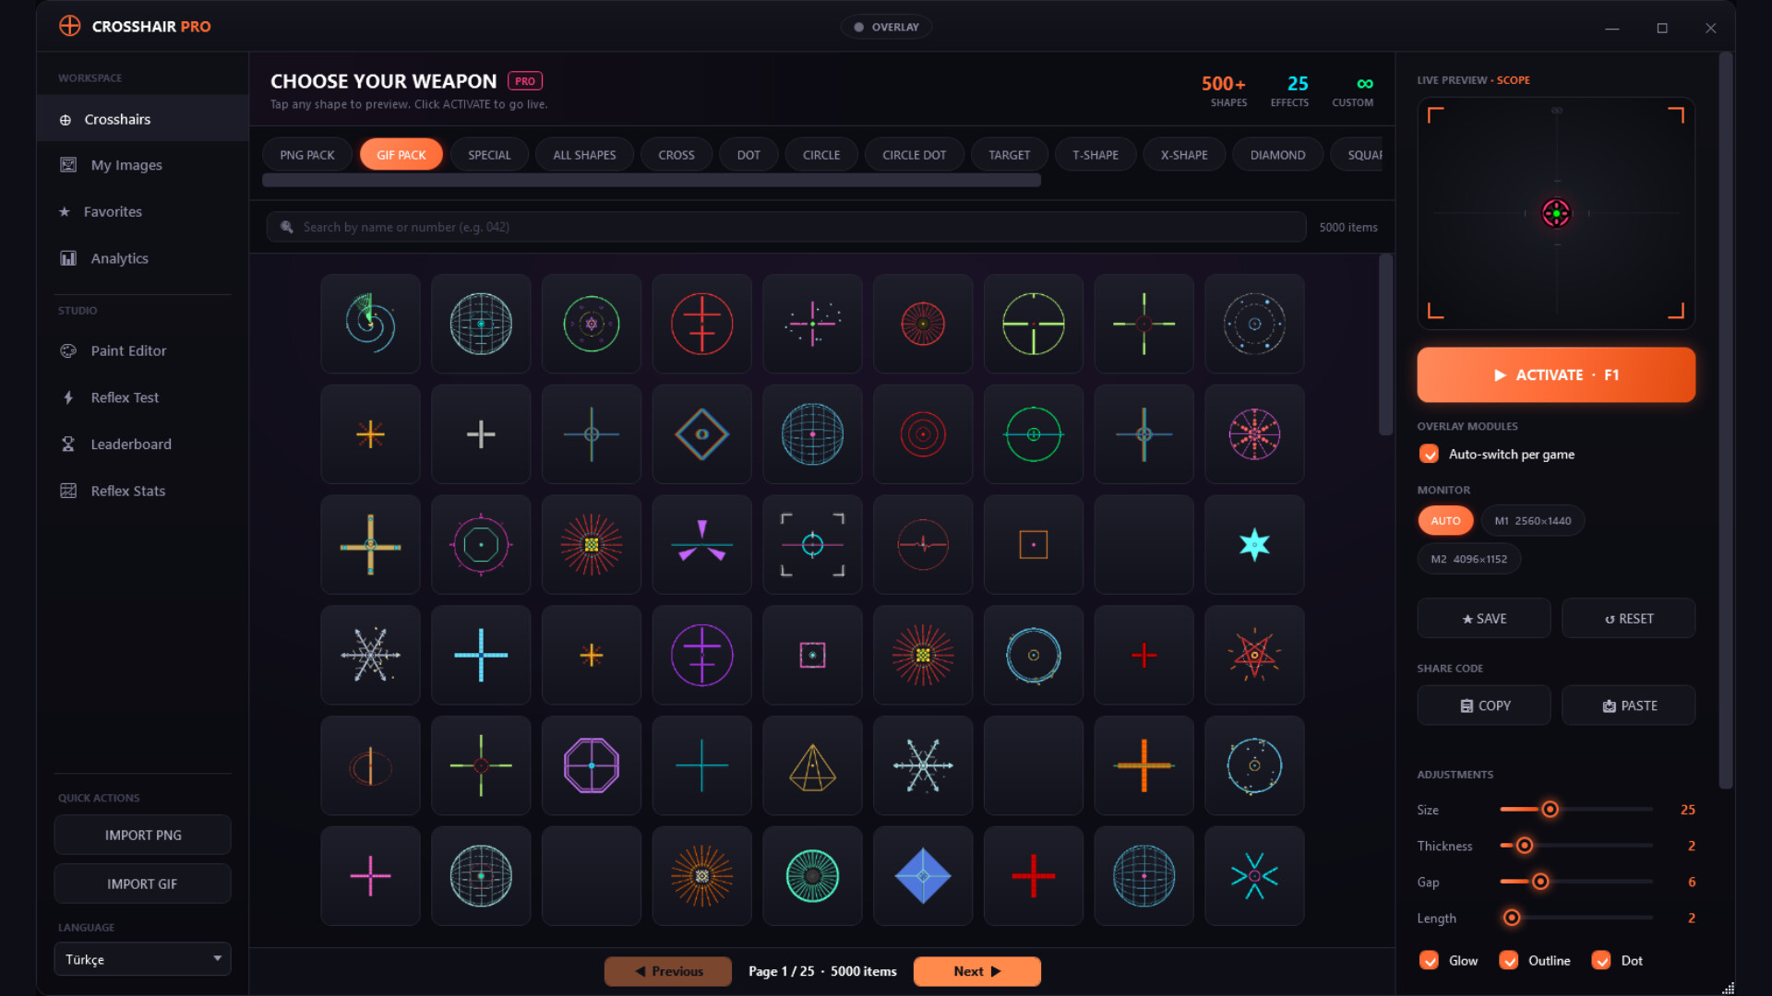Paste a share code

[1628, 705]
